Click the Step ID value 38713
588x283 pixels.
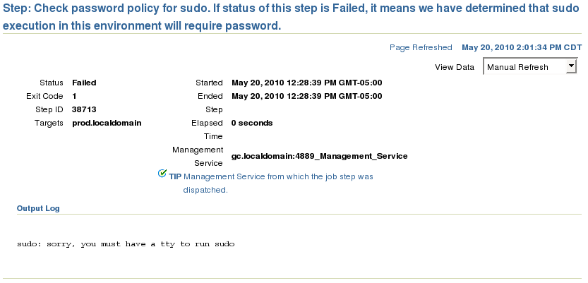pos(84,109)
